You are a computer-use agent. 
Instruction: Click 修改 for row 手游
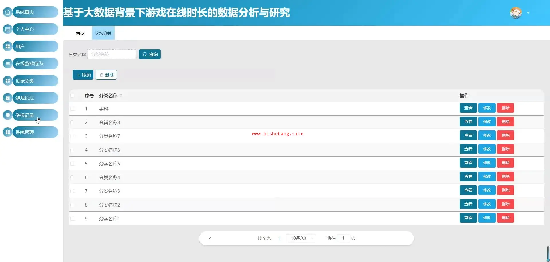tap(487, 108)
